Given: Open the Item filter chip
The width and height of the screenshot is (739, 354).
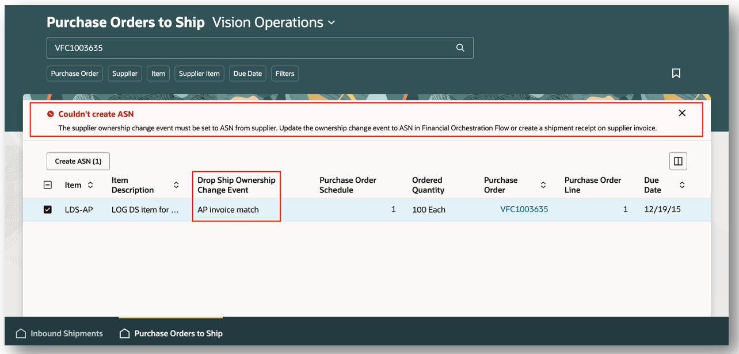Looking at the screenshot, I should click(x=158, y=74).
